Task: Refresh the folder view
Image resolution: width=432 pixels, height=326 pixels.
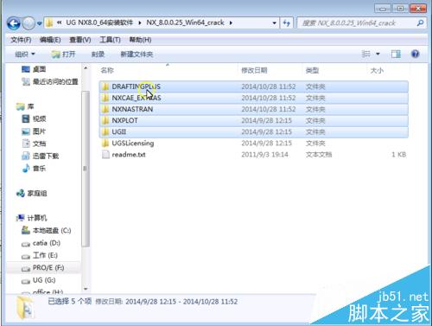Action: click(x=287, y=23)
